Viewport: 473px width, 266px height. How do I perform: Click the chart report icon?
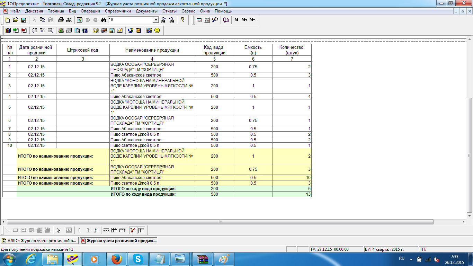120,30
